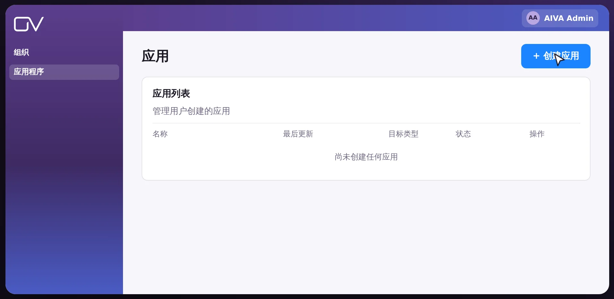Click the 创建应用 button

tap(556, 56)
